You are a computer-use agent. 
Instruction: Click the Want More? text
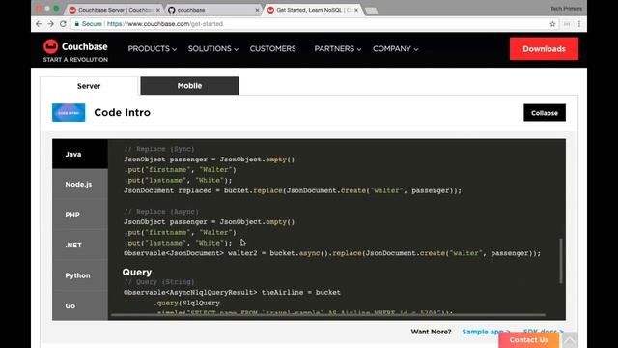point(431,332)
